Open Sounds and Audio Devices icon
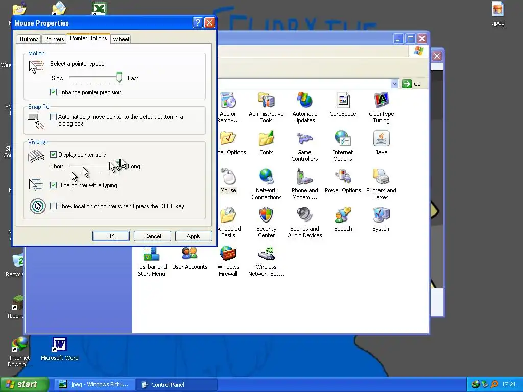The image size is (523, 392). (x=304, y=223)
